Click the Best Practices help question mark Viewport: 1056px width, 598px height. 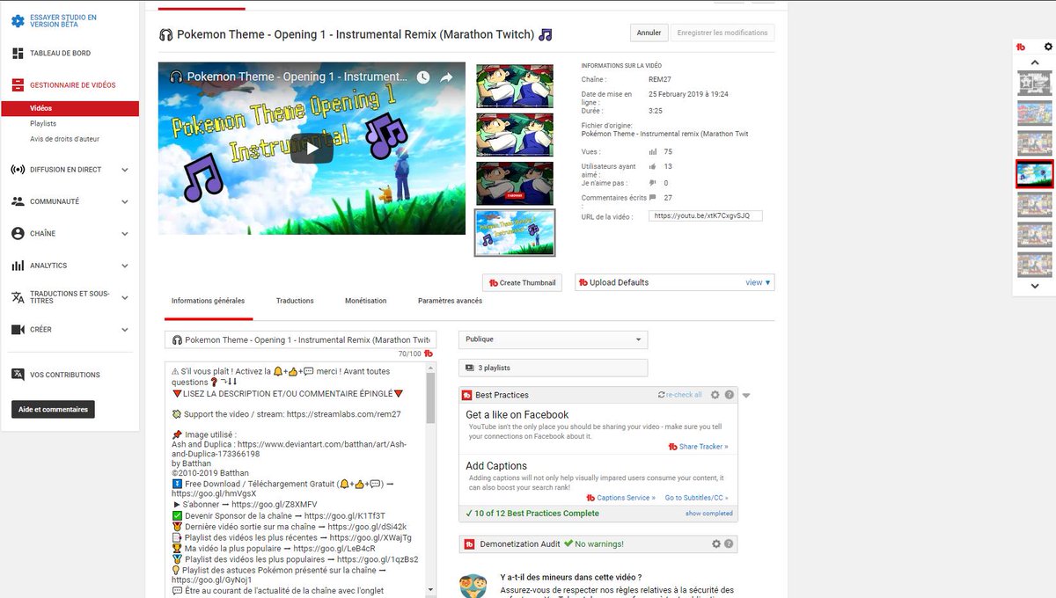point(730,395)
